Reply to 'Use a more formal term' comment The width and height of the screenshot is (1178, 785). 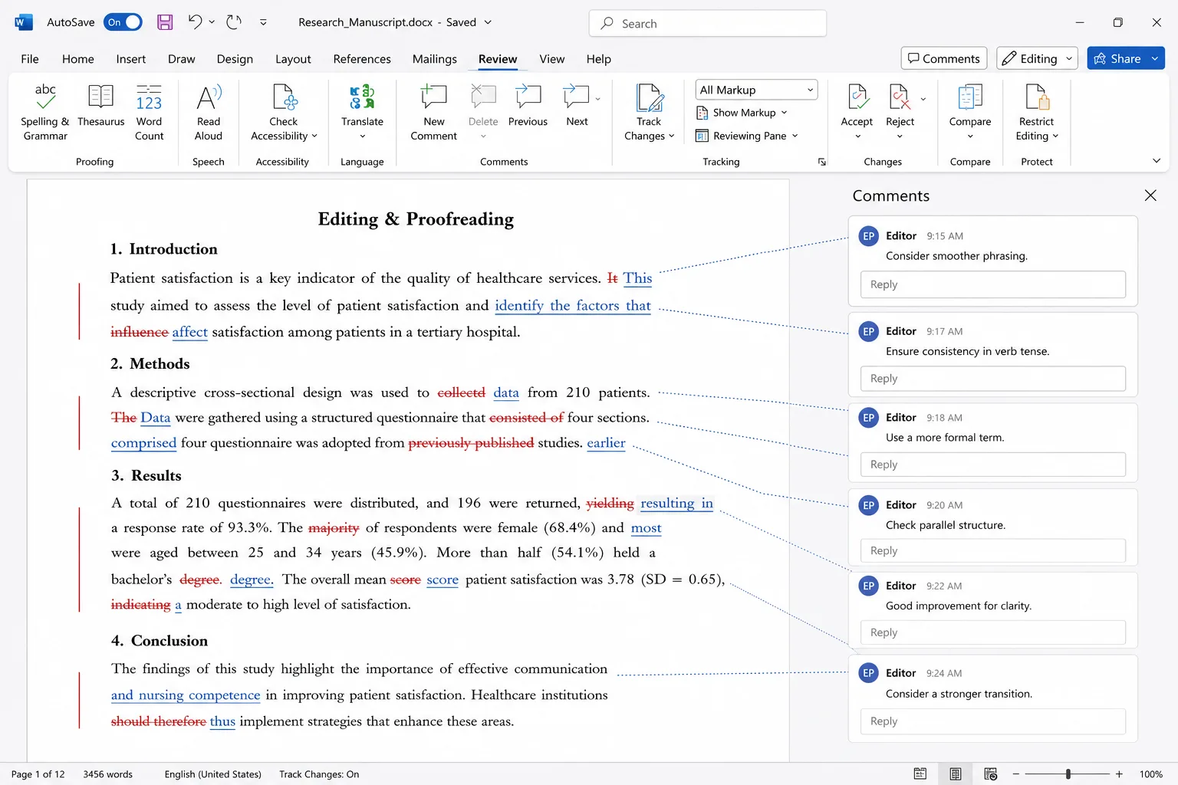pyautogui.click(x=993, y=465)
